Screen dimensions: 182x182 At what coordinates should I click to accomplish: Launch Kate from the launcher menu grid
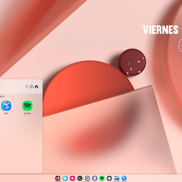coord(6,106)
